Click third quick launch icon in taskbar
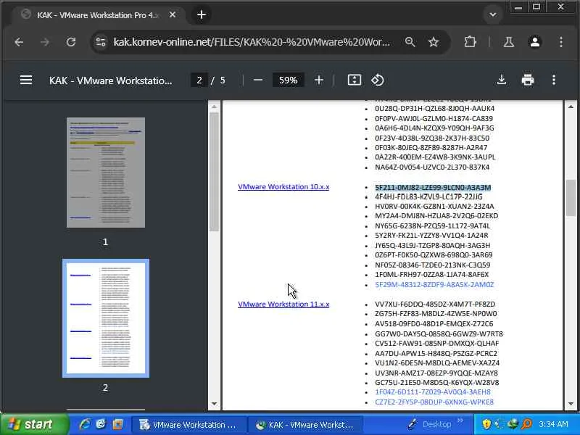Screen dimensions: 580x435 [118, 424]
